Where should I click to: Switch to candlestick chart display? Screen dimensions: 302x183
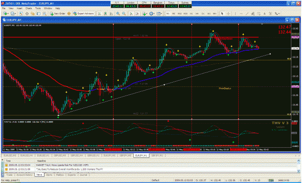click(105, 14)
